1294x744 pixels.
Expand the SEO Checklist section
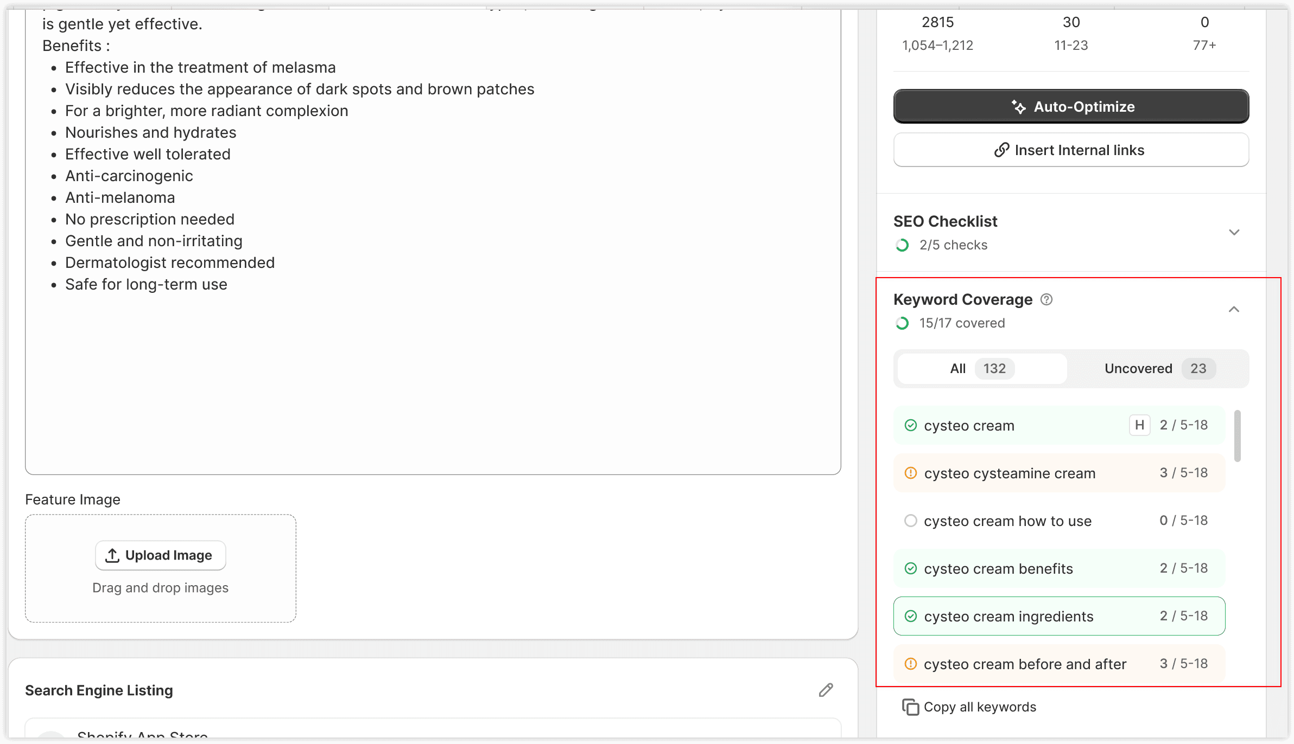1234,233
